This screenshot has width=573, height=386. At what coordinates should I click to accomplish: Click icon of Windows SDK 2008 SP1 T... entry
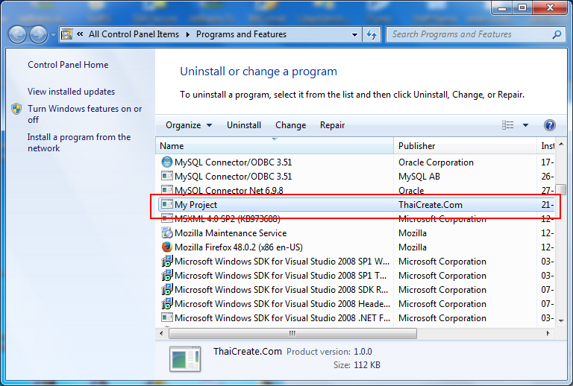[x=167, y=275]
